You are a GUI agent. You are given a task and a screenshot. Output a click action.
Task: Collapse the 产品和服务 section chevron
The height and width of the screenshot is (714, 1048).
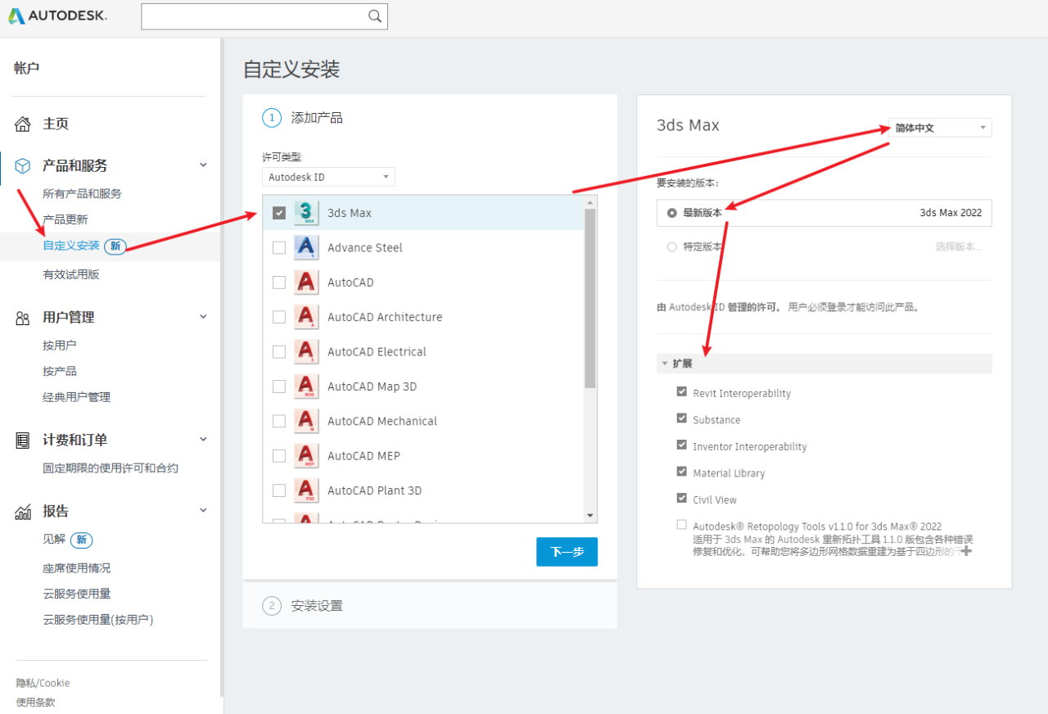[x=204, y=165]
